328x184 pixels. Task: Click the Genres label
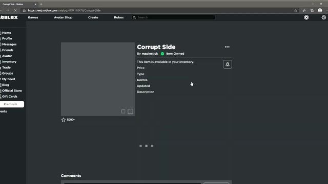point(142,80)
